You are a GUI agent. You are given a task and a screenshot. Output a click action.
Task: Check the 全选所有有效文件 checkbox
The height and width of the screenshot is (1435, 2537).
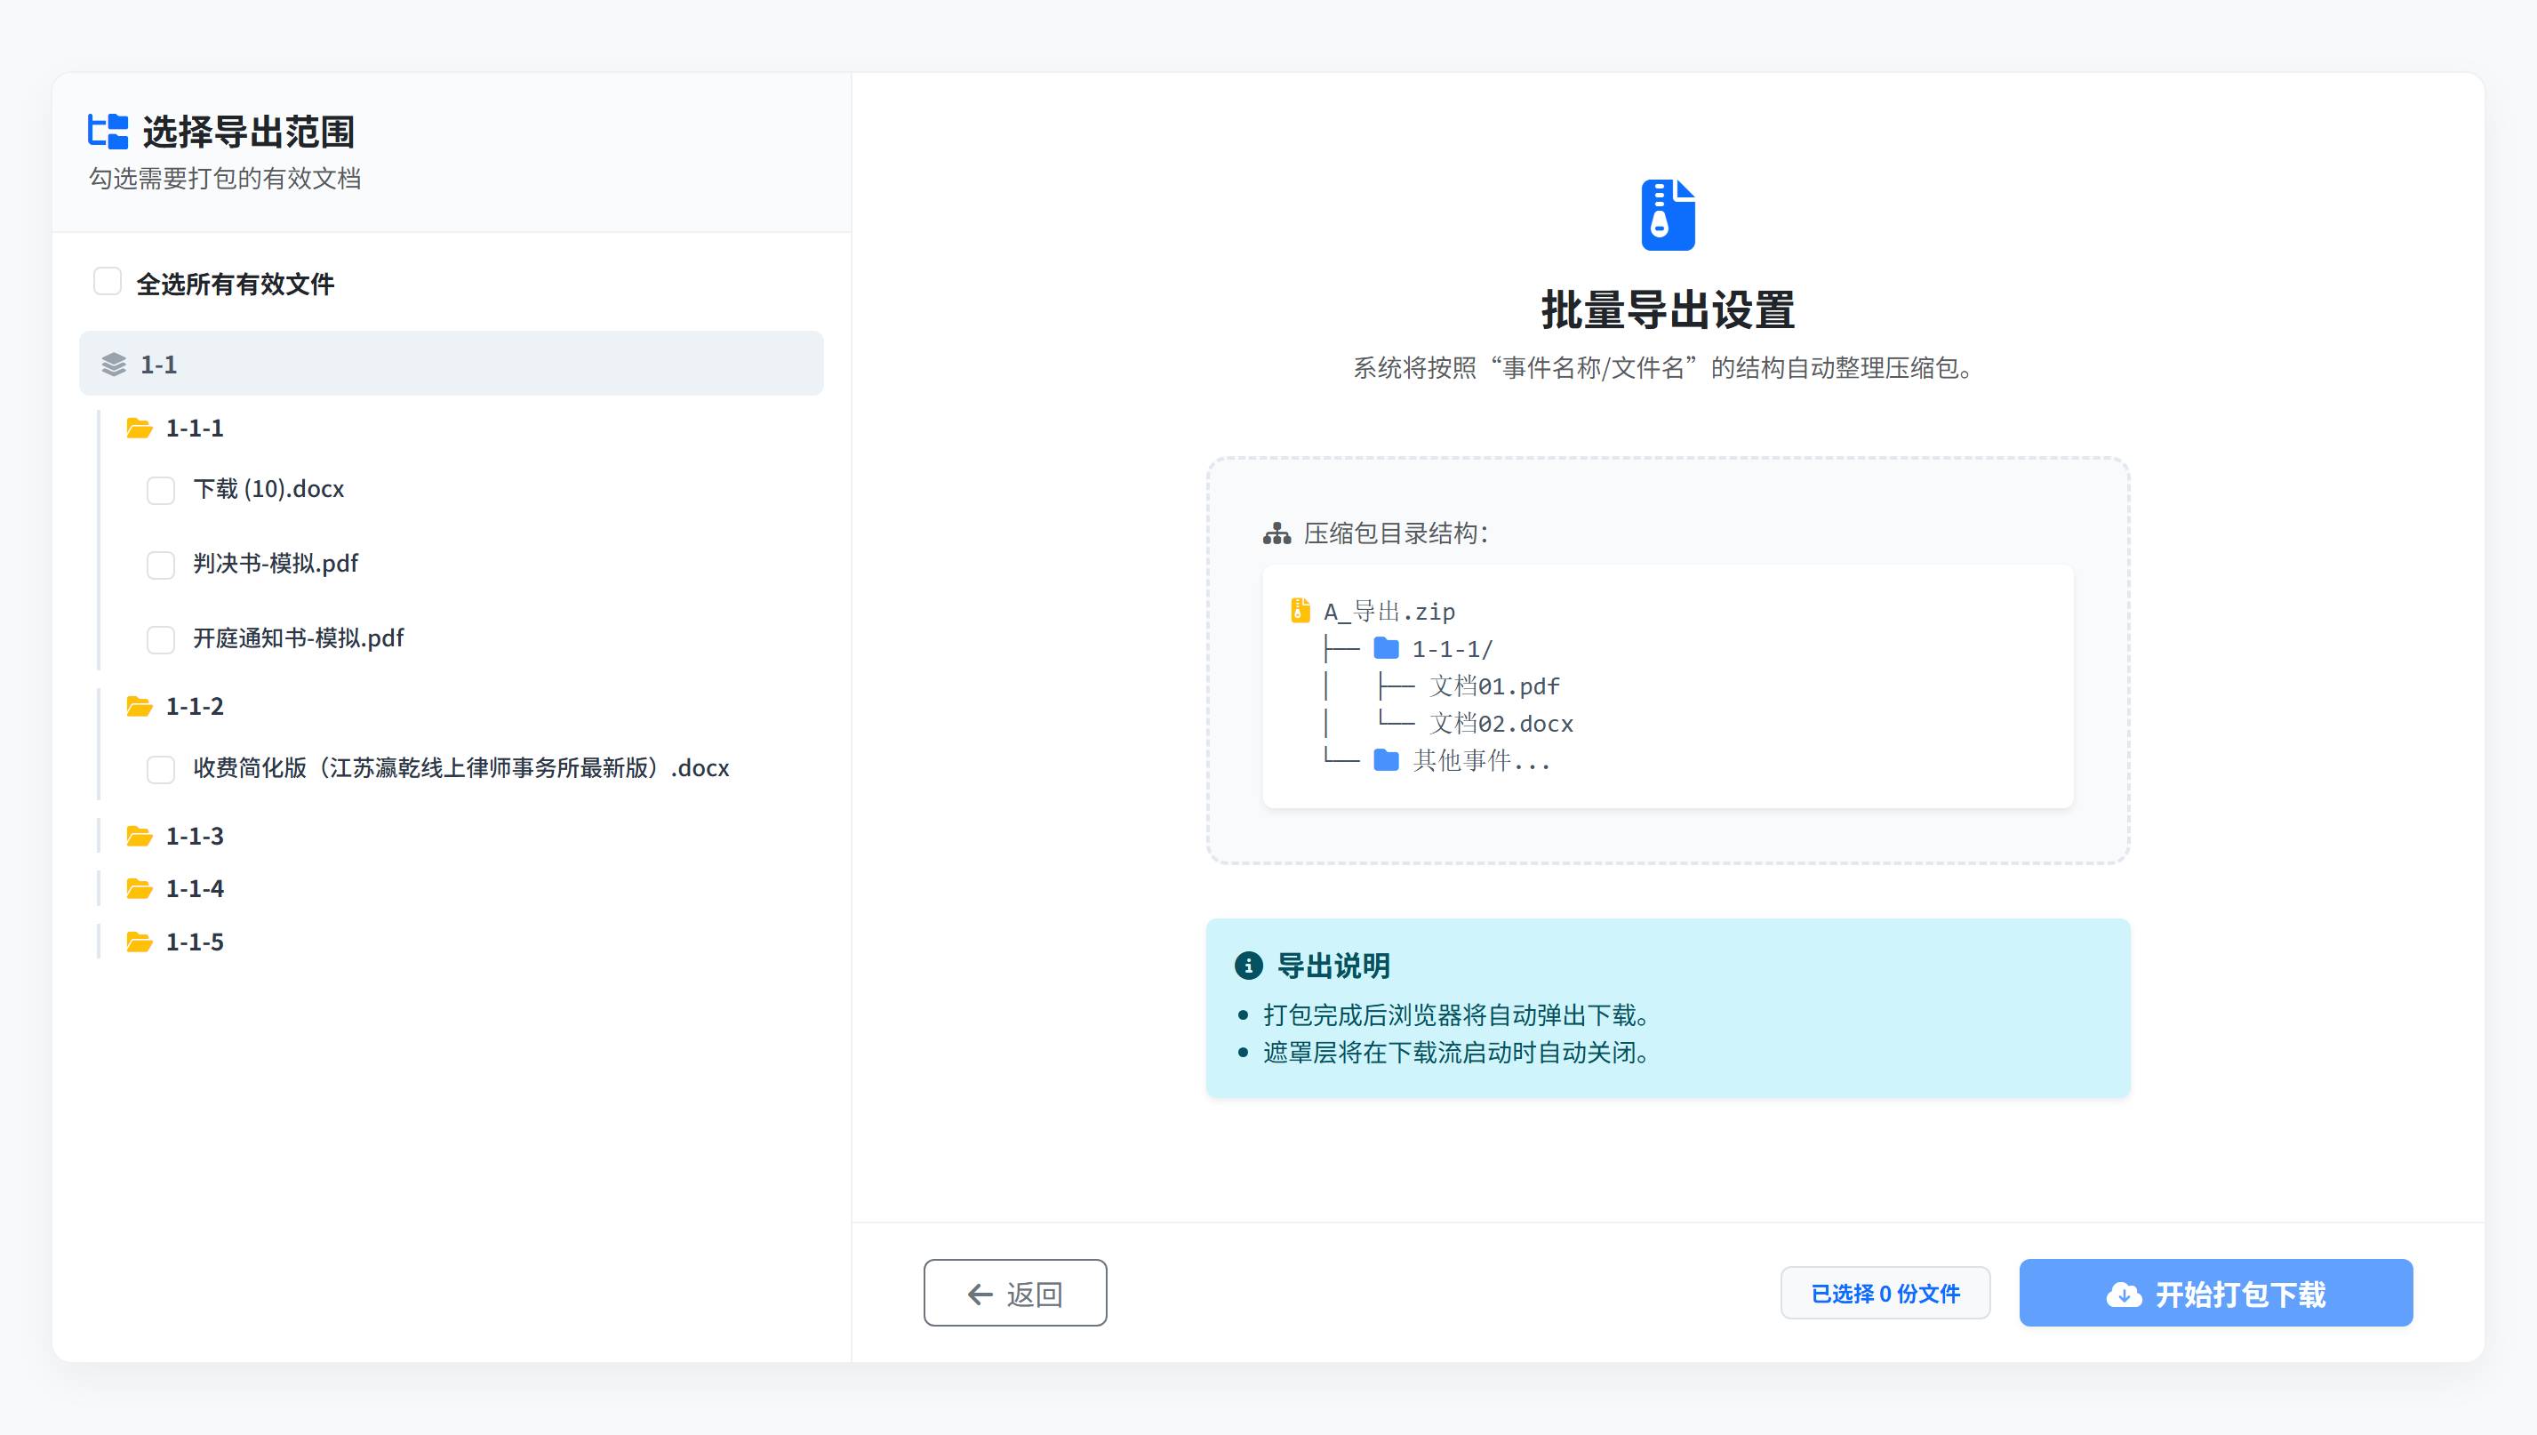point(107,282)
